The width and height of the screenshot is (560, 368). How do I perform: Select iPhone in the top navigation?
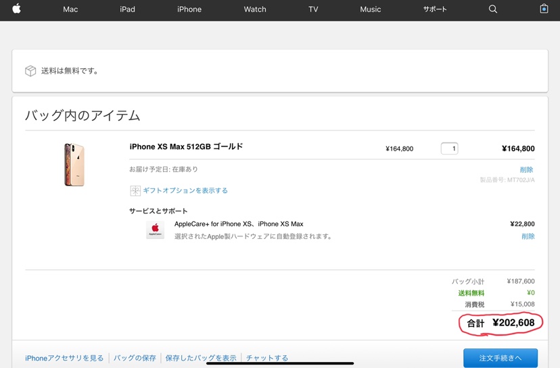tap(189, 9)
